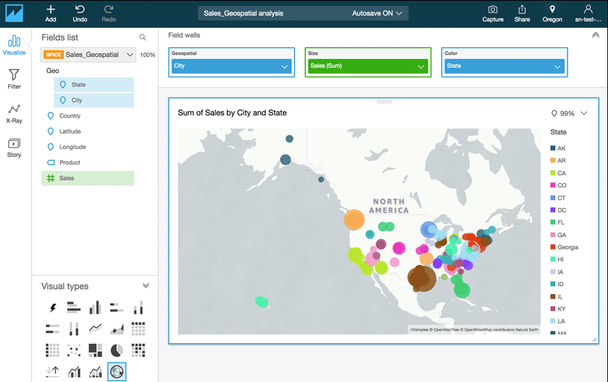
Task: Open the visual menu chevron beside 99%
Action: [x=584, y=113]
